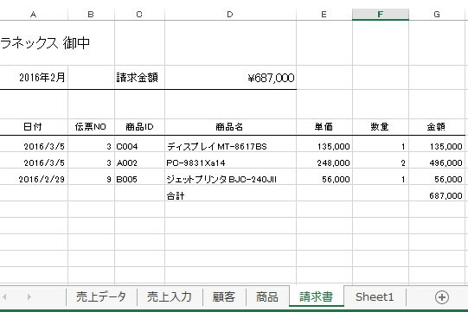Switch to the 売上データ sheet tab
Image resolution: width=468 pixels, height=312 pixels.
101,296
